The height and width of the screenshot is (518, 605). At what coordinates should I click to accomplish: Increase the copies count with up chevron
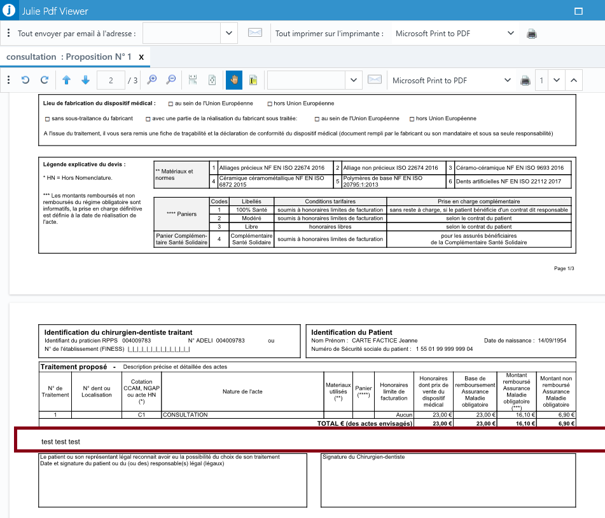[x=574, y=80]
